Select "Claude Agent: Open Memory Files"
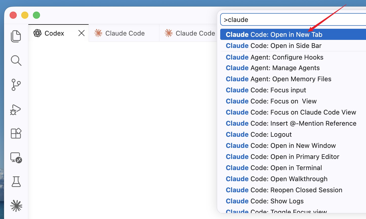 coord(293,79)
